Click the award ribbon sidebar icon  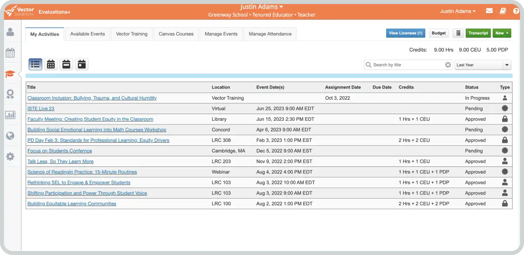pyautogui.click(x=10, y=94)
